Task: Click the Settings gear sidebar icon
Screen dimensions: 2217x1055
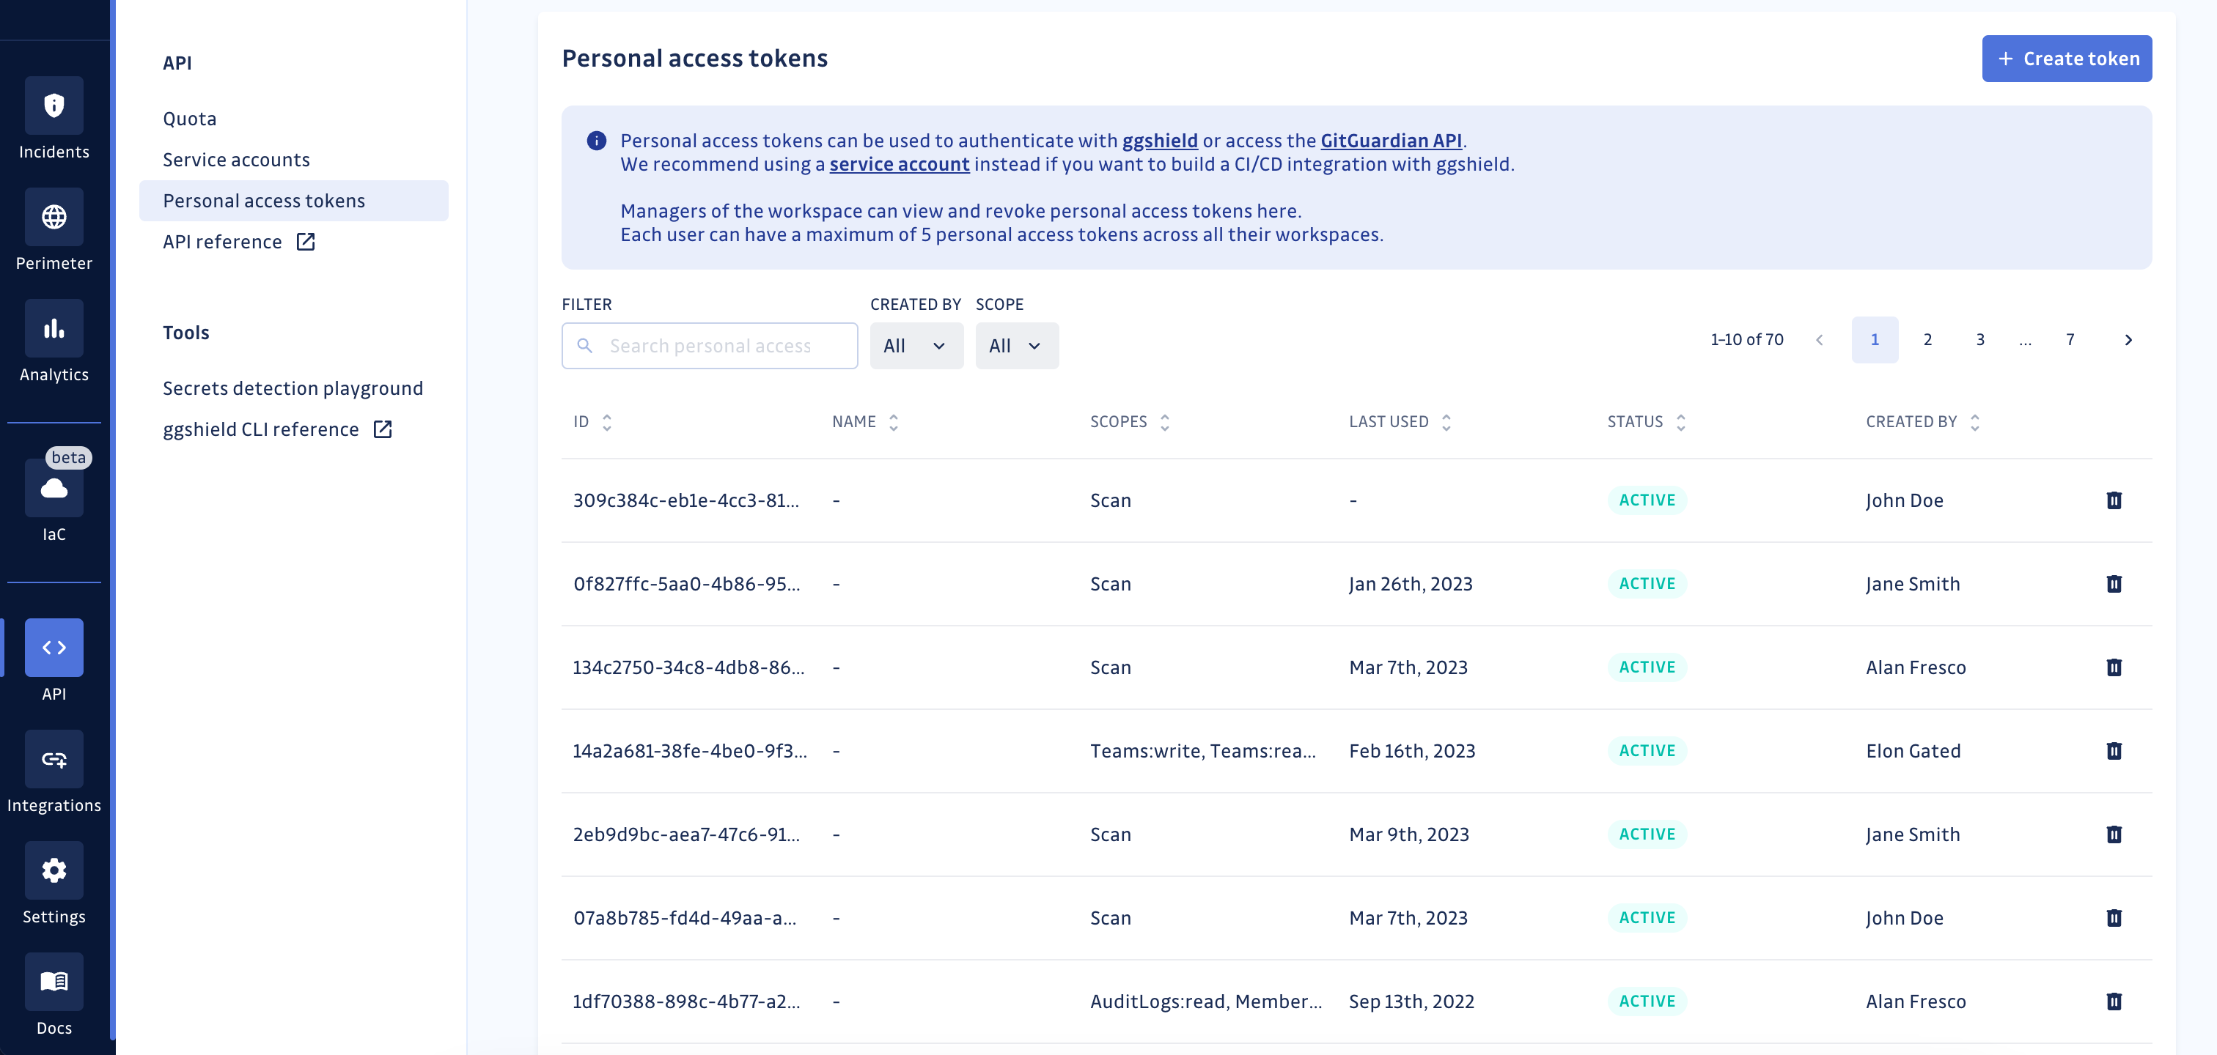Action: click(x=54, y=869)
